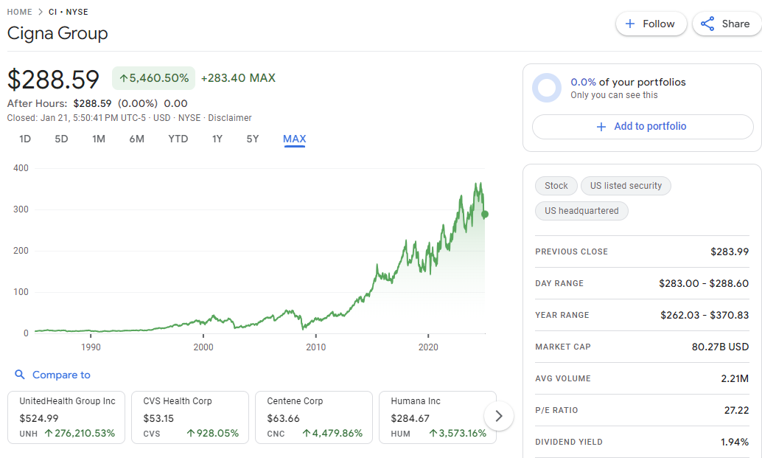Select the MAX chart range
Image resolution: width=762 pixels, height=458 pixels.
(295, 139)
